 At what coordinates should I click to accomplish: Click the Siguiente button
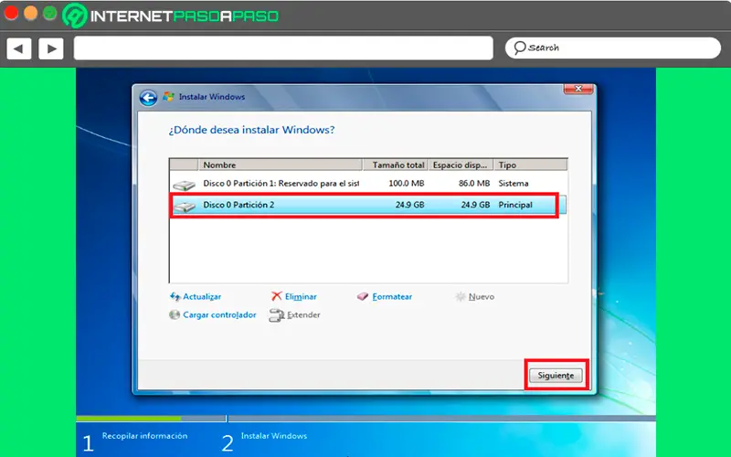pyautogui.click(x=556, y=376)
